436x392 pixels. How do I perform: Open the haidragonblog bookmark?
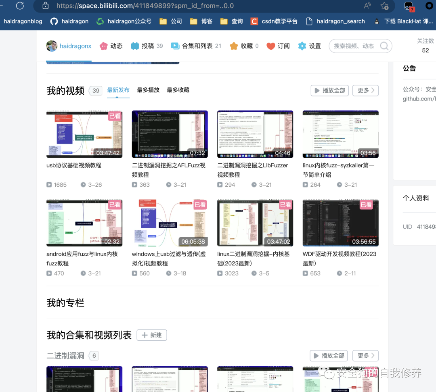23,21
